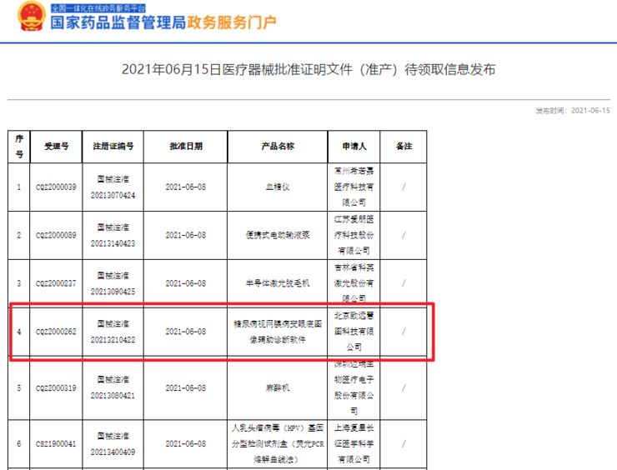Image resolution: width=617 pixels, height=470 pixels.
Task: Click the remark slash in the 麻醉机 row
Action: point(404,388)
